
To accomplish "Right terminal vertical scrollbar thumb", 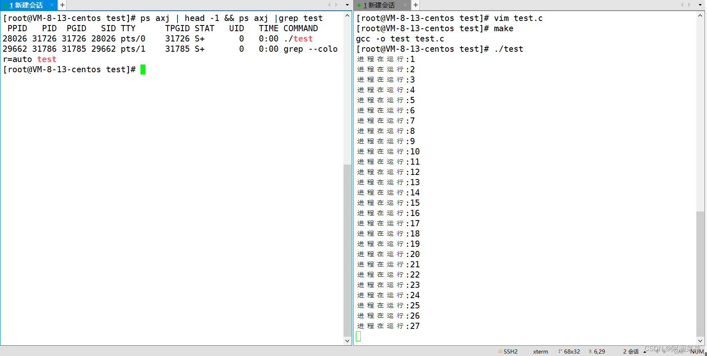I will tap(700, 274).
